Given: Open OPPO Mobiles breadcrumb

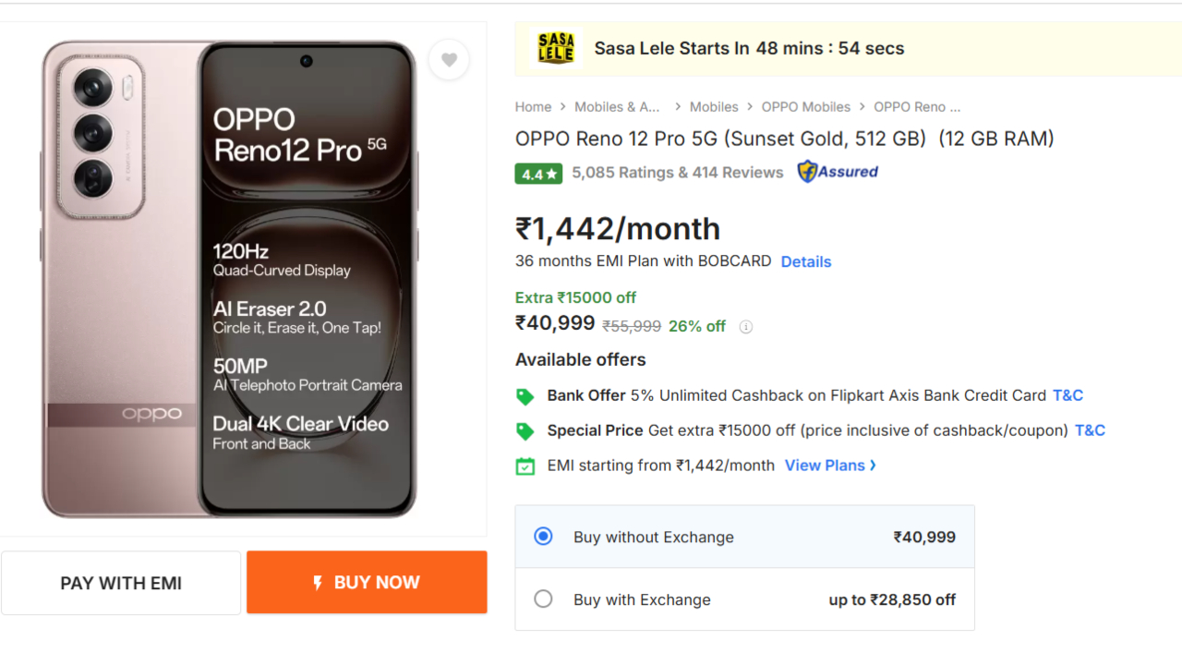Looking at the screenshot, I should [x=805, y=107].
